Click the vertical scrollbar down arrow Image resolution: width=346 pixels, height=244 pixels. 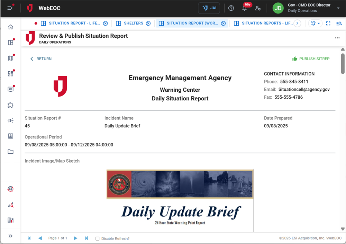click(x=343, y=229)
